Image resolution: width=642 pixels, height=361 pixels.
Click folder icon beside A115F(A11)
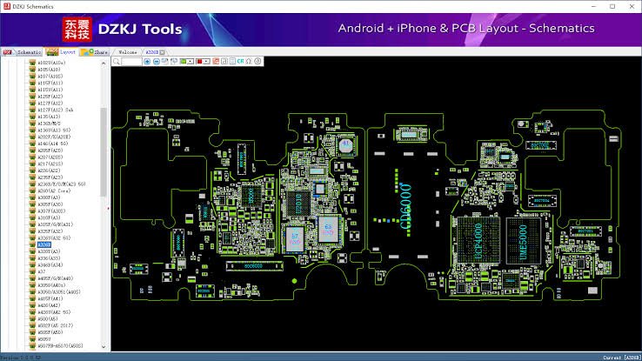[32, 83]
